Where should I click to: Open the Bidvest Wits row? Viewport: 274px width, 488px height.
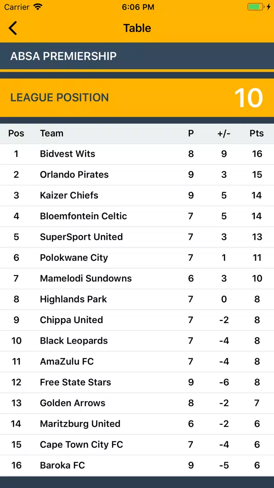(x=137, y=154)
